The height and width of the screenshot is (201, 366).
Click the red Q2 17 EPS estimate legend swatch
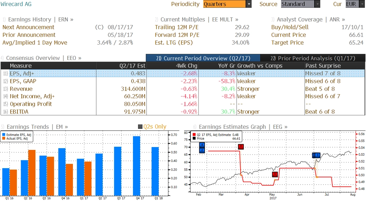(194, 135)
